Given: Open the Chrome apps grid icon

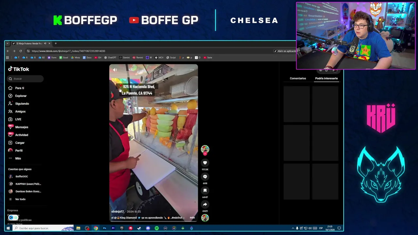Looking at the screenshot, I should [8, 58].
